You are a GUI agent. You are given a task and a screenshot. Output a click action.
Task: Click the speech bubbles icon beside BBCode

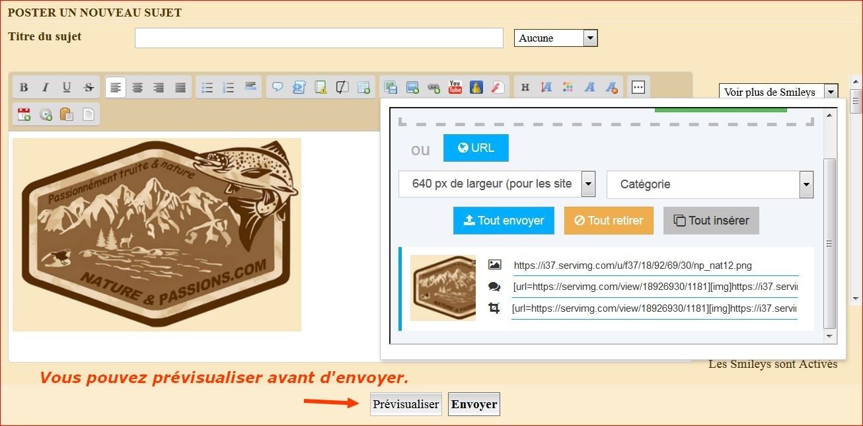[x=494, y=287]
